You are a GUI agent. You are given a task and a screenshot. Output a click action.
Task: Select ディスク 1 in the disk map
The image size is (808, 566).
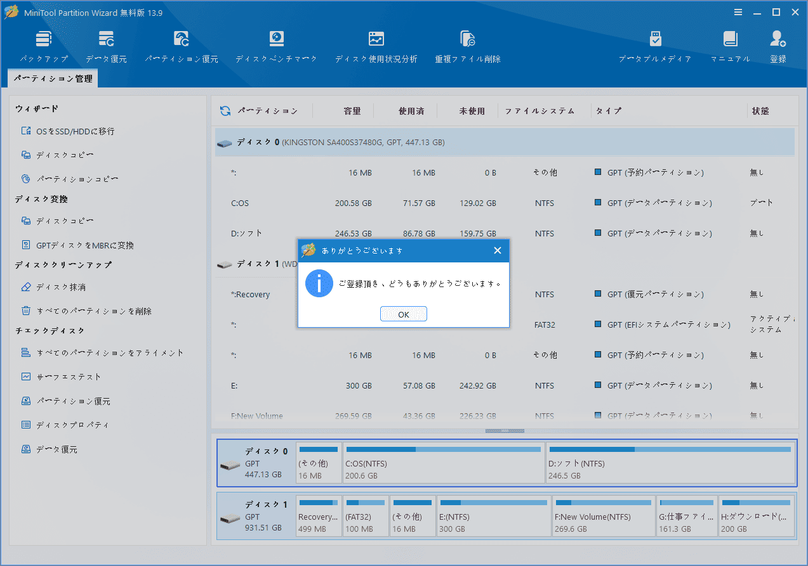point(256,516)
